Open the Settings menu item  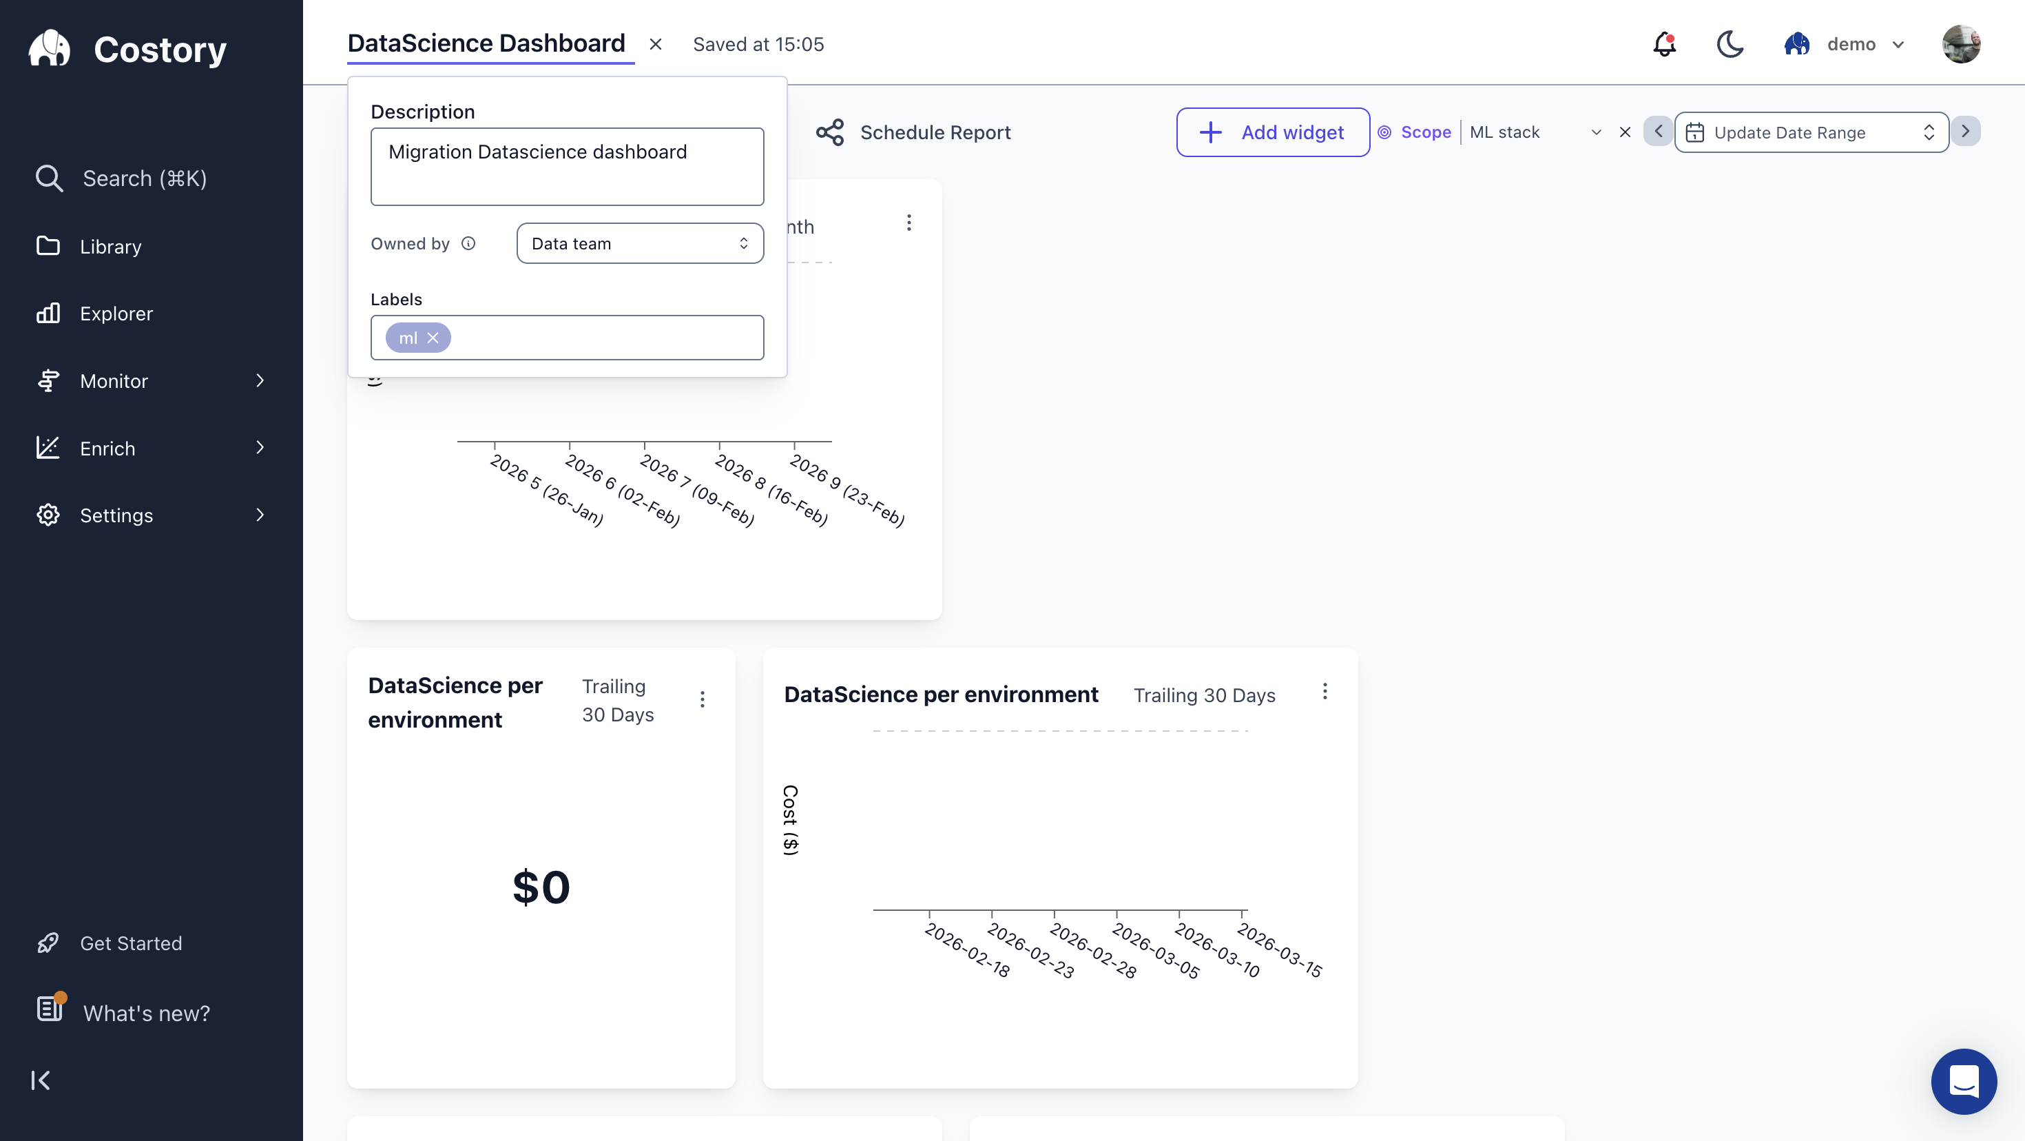tap(118, 515)
